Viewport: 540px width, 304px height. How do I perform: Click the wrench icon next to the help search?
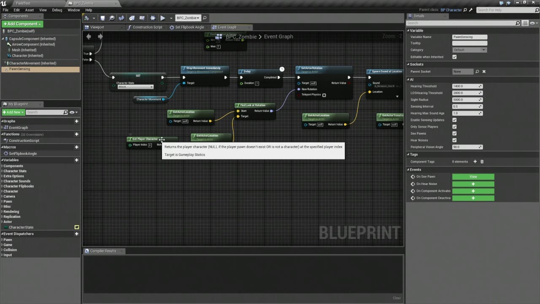pyautogui.click(x=471, y=10)
